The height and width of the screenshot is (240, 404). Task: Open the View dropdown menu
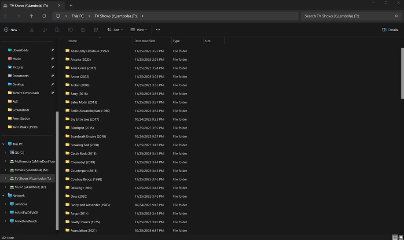139,30
